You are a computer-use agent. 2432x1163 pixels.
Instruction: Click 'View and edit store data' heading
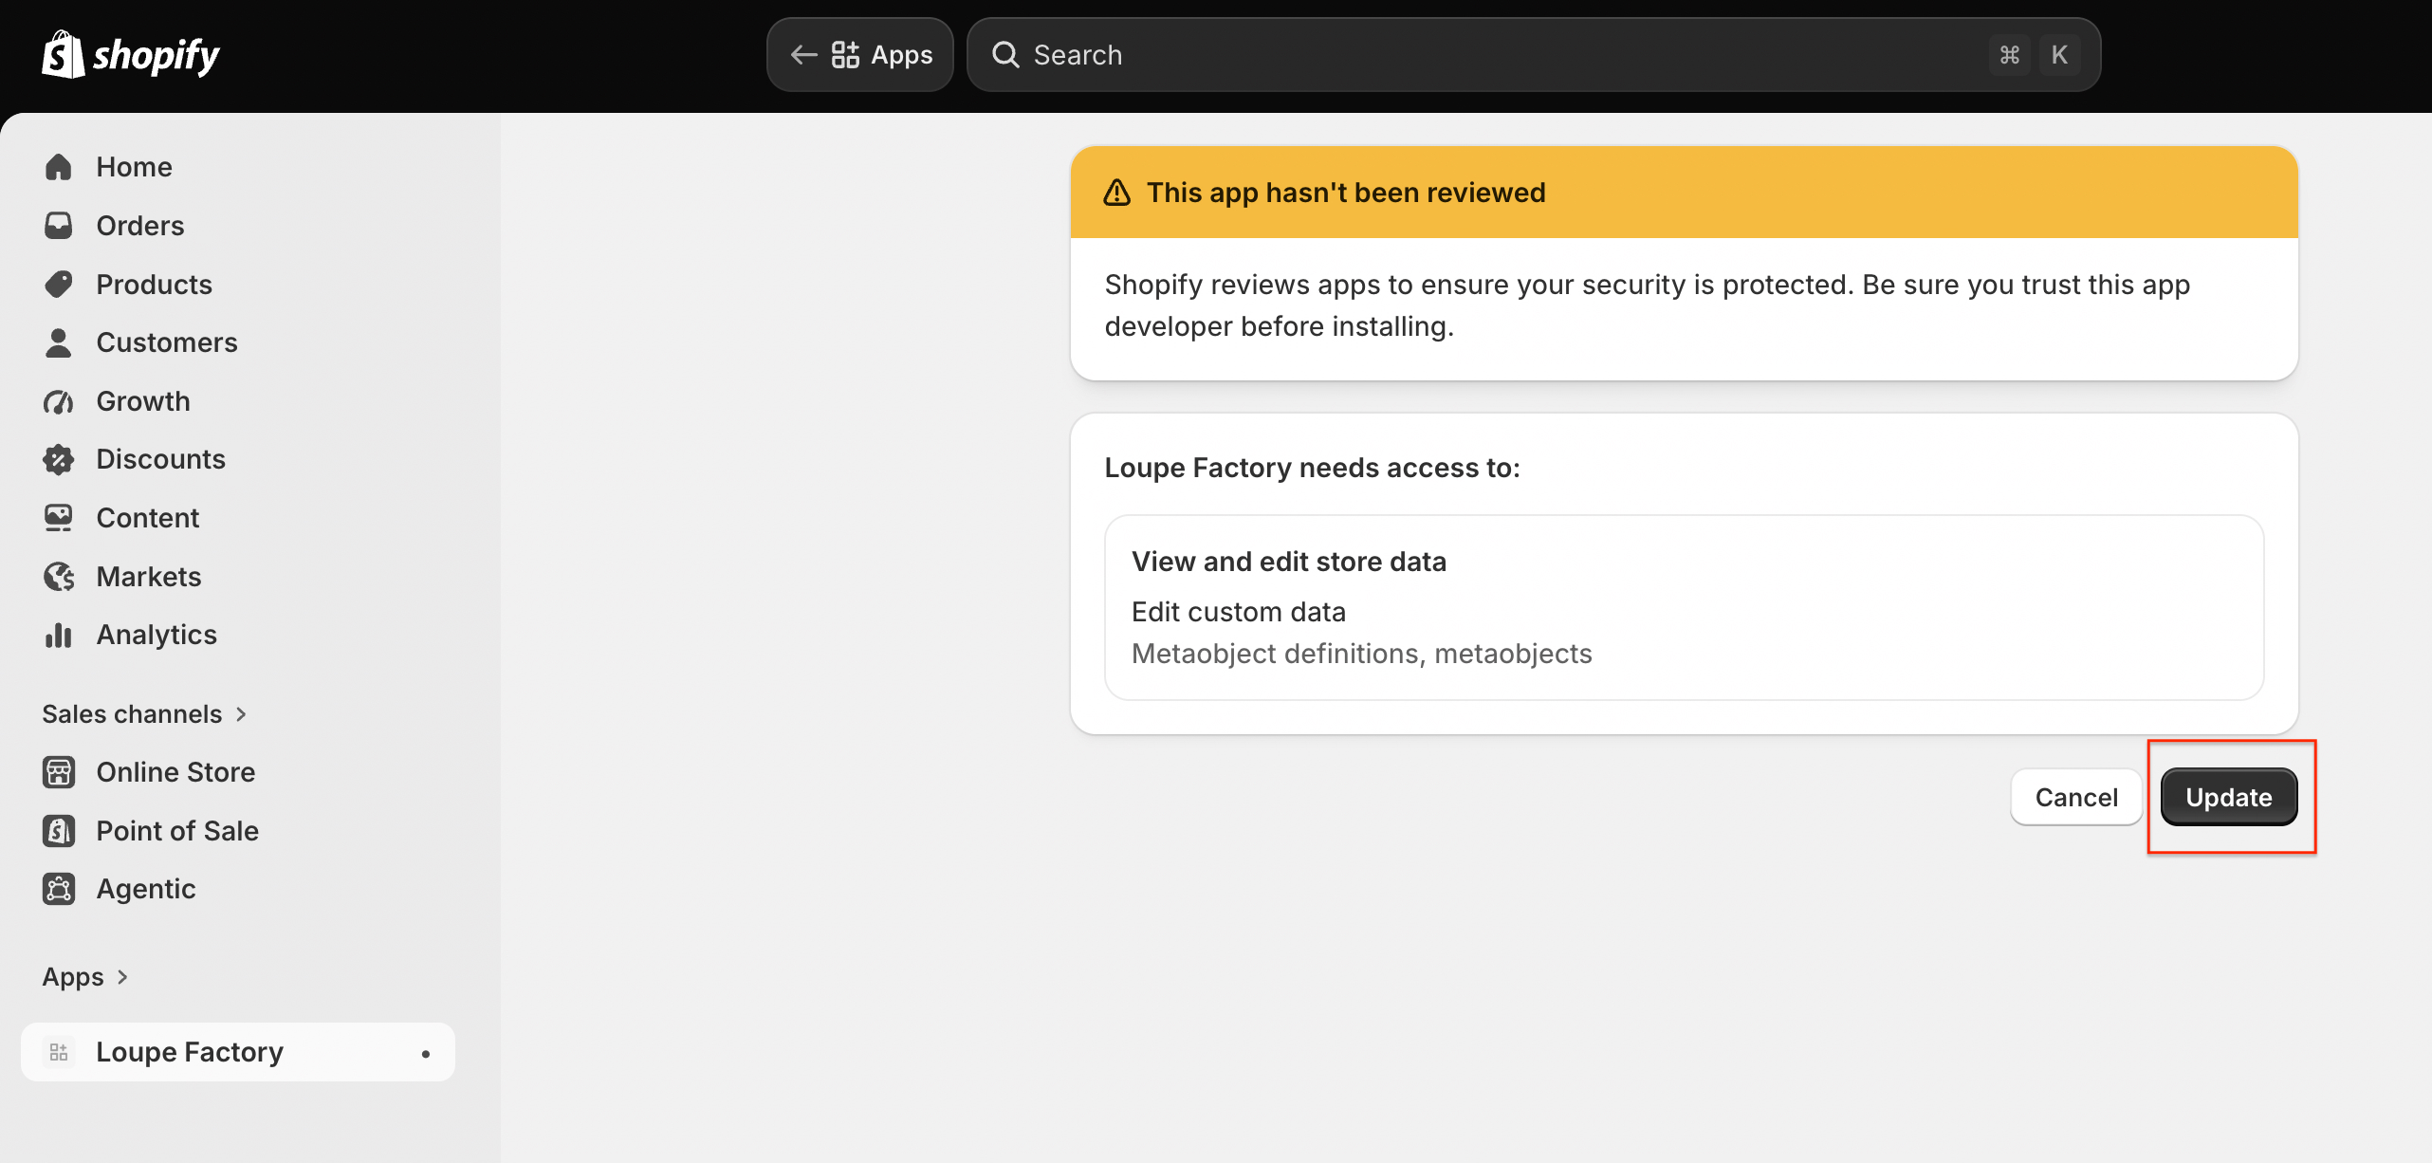(1289, 562)
